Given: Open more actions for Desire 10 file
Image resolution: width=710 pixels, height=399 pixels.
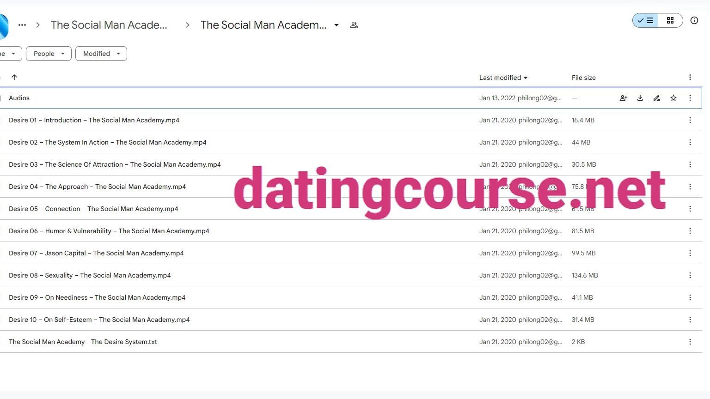Looking at the screenshot, I should (690, 320).
